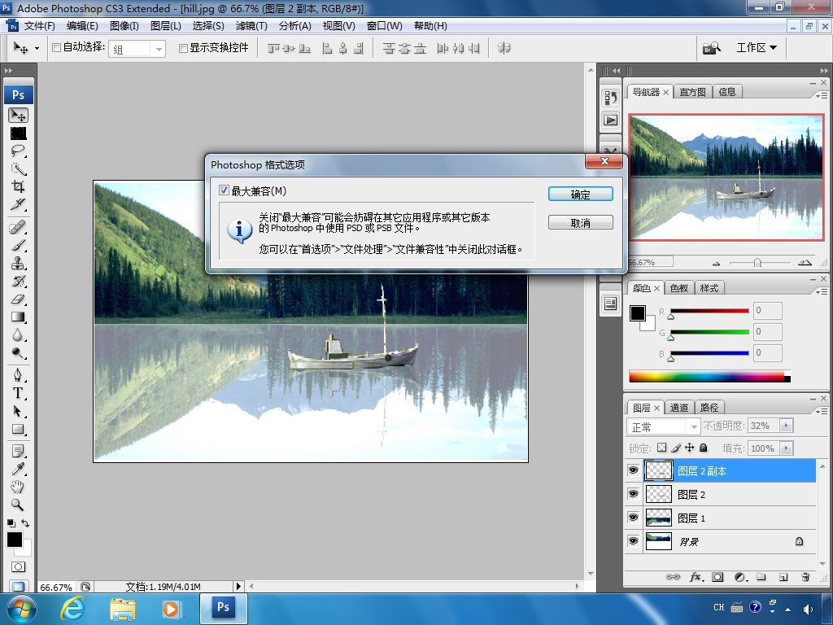Select the Move tool in toolbox
The height and width of the screenshot is (625, 833).
point(19,116)
